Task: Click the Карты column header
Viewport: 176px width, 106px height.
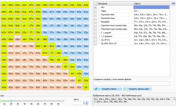Action: click(151, 4)
